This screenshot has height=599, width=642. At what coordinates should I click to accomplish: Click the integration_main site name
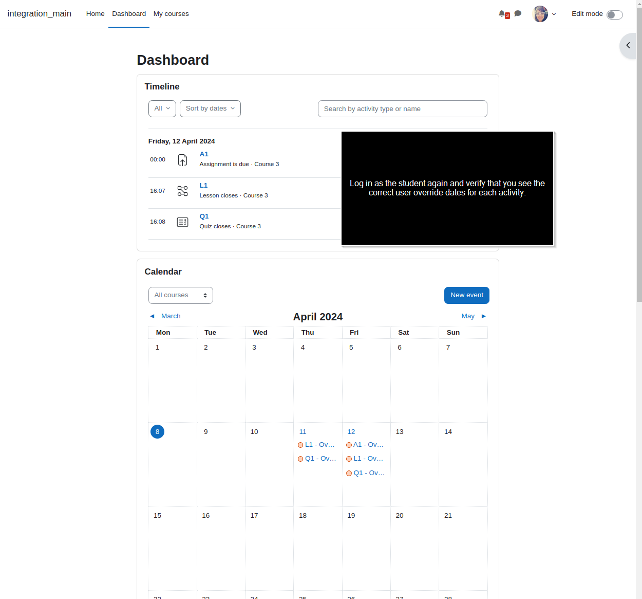click(40, 14)
